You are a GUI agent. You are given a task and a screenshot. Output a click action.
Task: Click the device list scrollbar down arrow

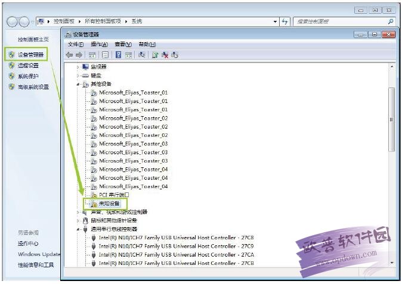[x=392, y=263]
